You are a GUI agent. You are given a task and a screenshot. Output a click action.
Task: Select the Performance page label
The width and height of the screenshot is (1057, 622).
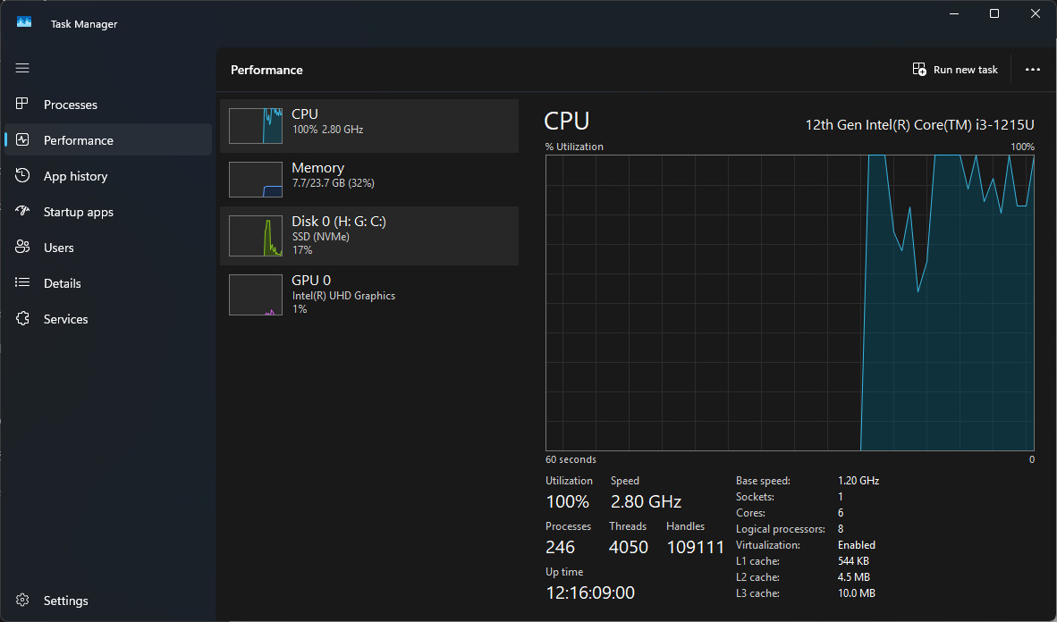click(x=78, y=140)
